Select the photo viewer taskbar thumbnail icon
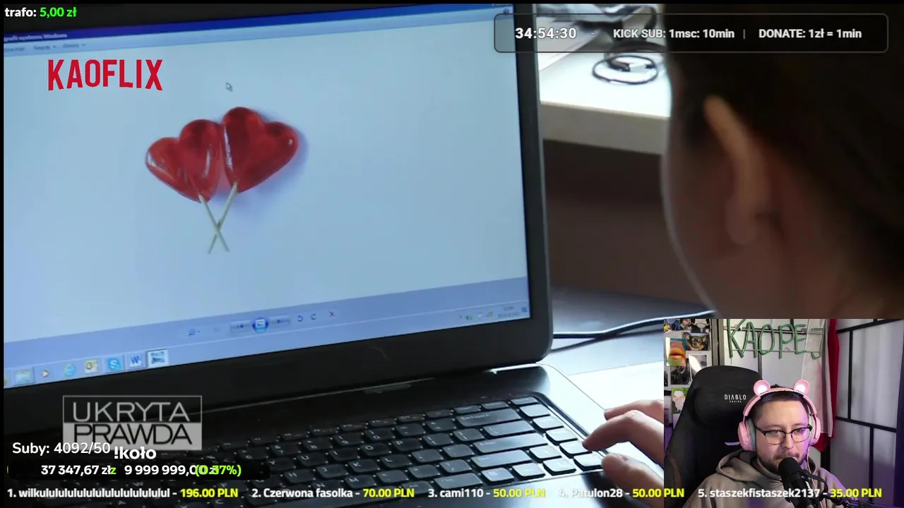This screenshot has width=904, height=508. 157,358
